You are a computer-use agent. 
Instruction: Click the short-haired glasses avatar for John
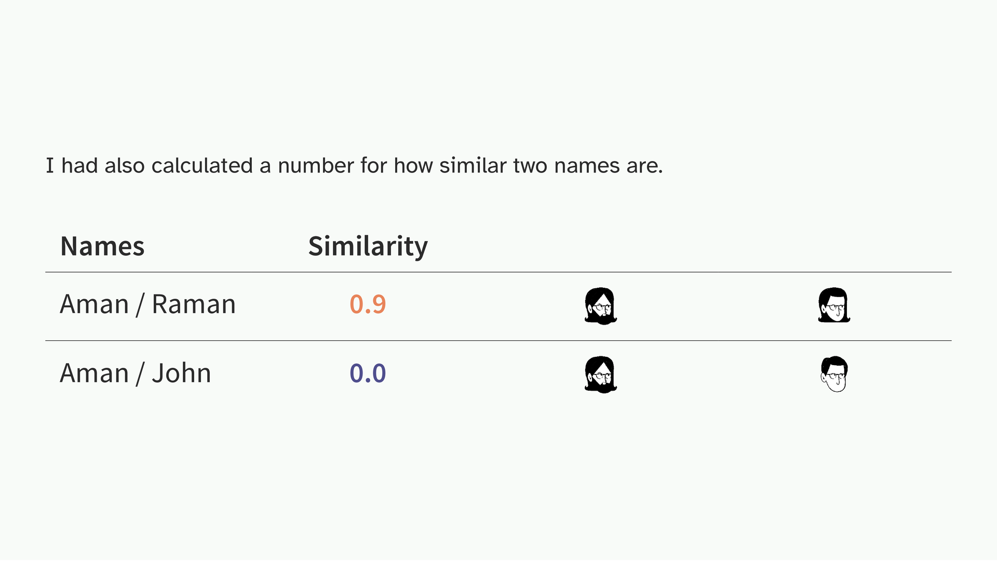pos(834,374)
